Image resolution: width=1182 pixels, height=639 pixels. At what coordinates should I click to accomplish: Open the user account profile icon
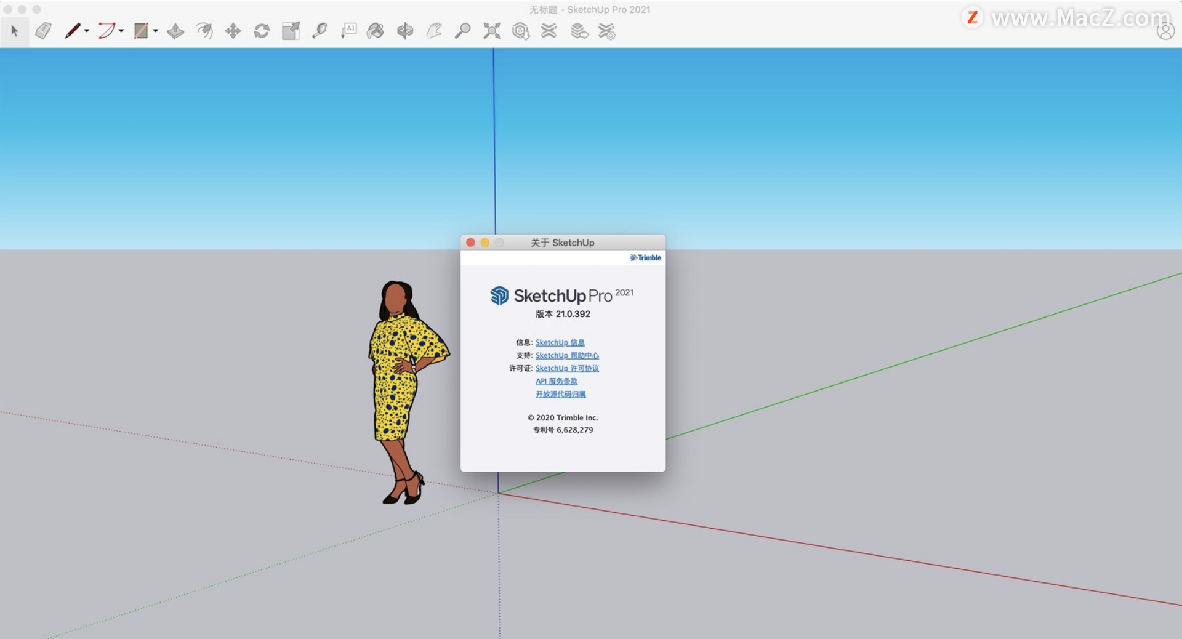coord(1165,31)
